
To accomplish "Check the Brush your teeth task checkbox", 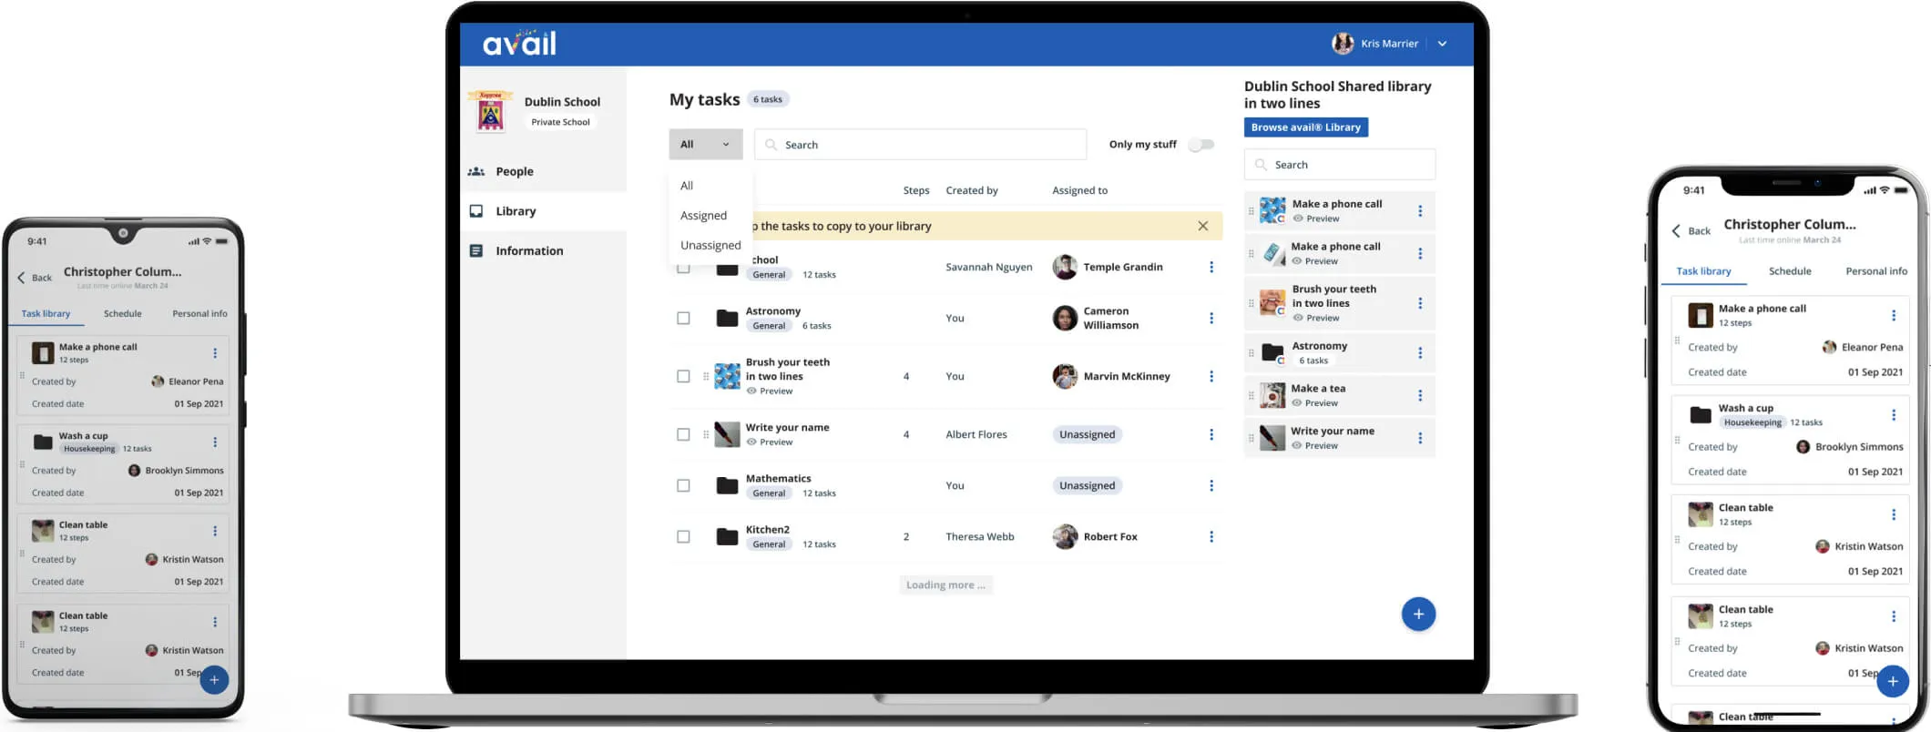I will click(x=683, y=376).
